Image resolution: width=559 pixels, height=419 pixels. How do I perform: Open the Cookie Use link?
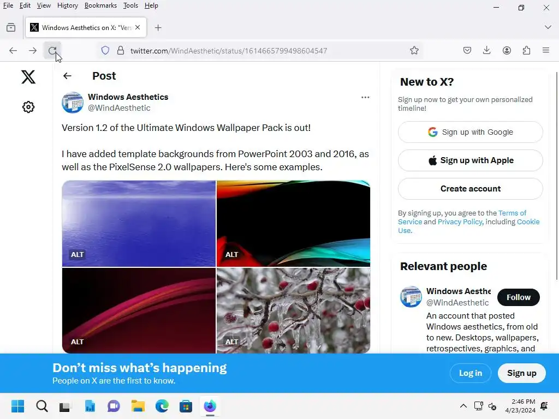pos(528,222)
